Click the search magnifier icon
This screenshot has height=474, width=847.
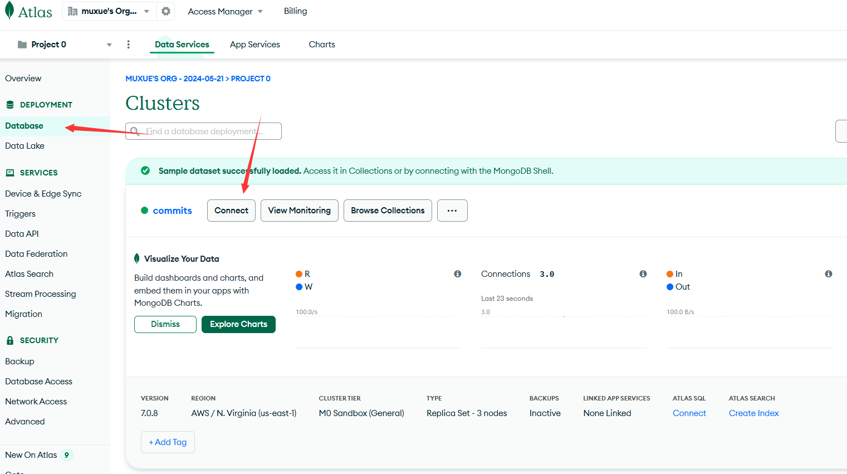pos(135,131)
